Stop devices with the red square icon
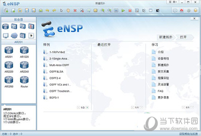 click(130, 11)
